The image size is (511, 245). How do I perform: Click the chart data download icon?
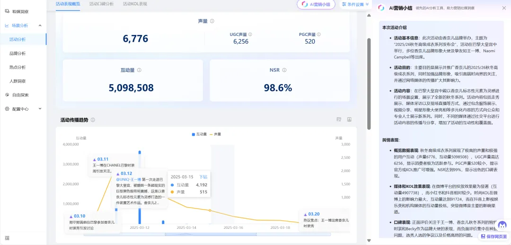pos(349,120)
